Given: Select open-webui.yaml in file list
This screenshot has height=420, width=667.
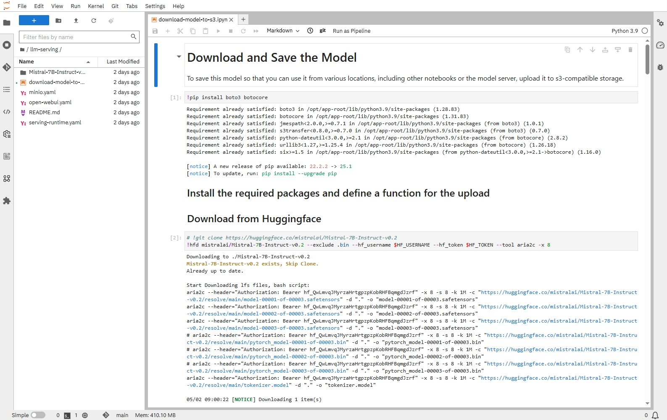Looking at the screenshot, I should point(80,102).
